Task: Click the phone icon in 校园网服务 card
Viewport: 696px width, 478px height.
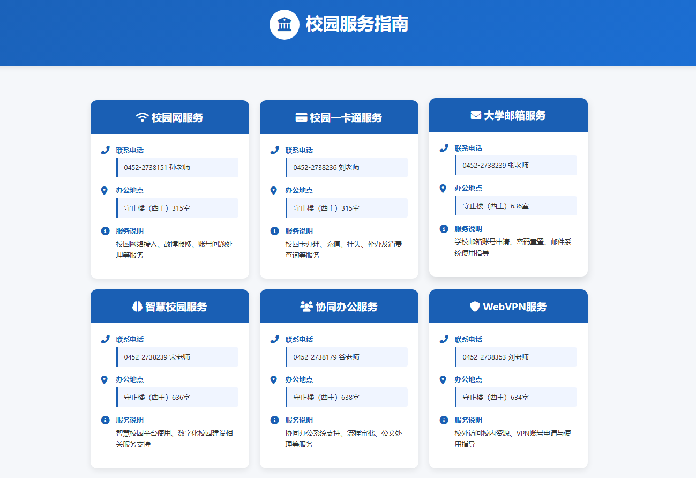Action: tap(105, 150)
